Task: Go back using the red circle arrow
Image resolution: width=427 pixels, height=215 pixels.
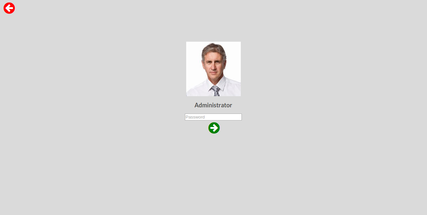Action: pos(9,8)
